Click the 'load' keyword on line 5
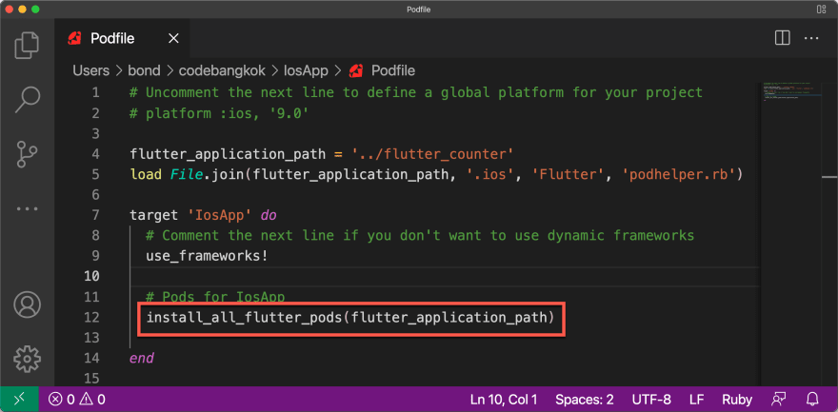 [x=146, y=174]
